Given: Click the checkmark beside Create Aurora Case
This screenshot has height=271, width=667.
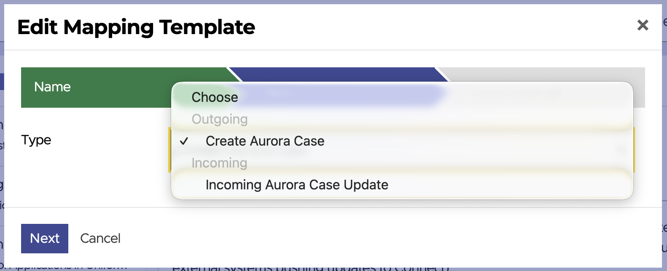Looking at the screenshot, I should 184,142.
